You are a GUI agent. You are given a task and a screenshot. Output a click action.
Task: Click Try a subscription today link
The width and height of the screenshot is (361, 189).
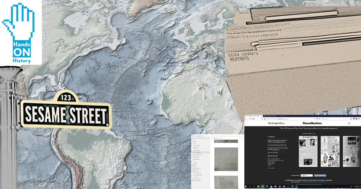pos(307,182)
